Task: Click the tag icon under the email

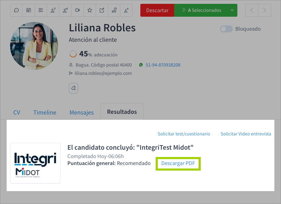Action: pyautogui.click(x=73, y=88)
